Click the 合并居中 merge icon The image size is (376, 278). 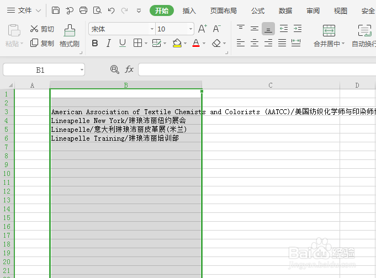pyautogui.click(x=329, y=31)
